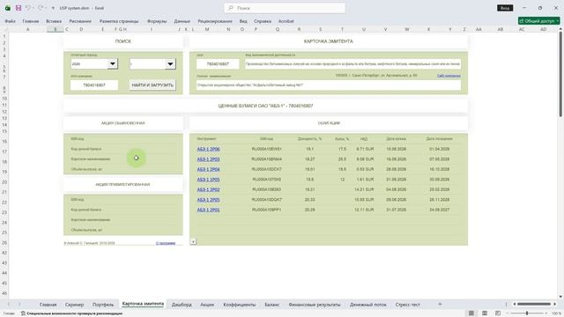The image size is (564, 317).
Task: Open the Вставка ribbon tab
Action: tap(54, 21)
